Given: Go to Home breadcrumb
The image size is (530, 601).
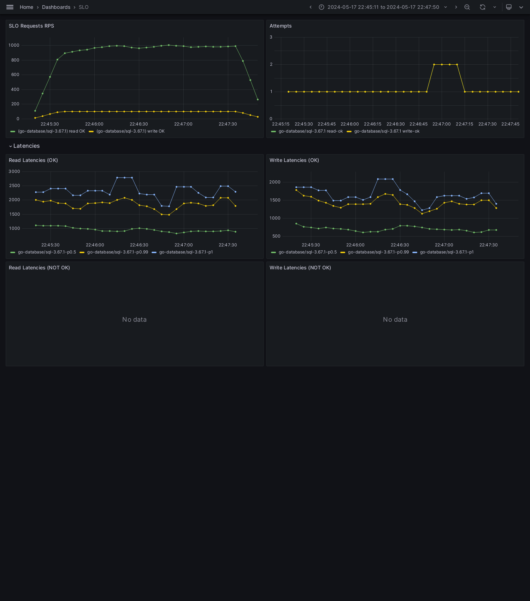Looking at the screenshot, I should (x=26, y=7).
